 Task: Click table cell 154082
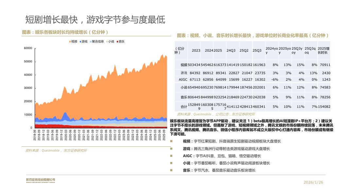click(324, 107)
